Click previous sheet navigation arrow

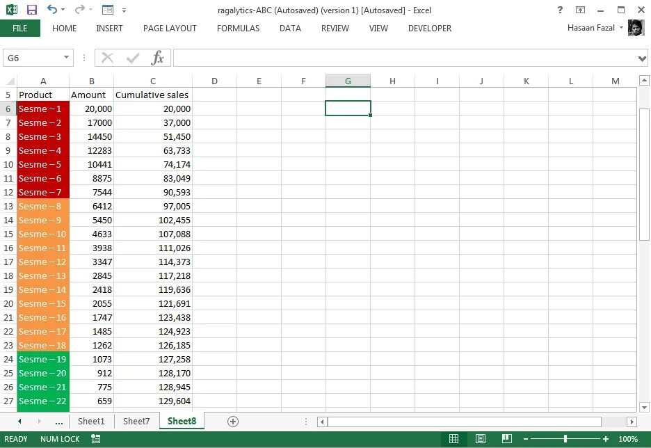19,422
